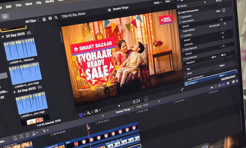Open the effects browser icon
246x148 pixels.
(x=233, y=82)
